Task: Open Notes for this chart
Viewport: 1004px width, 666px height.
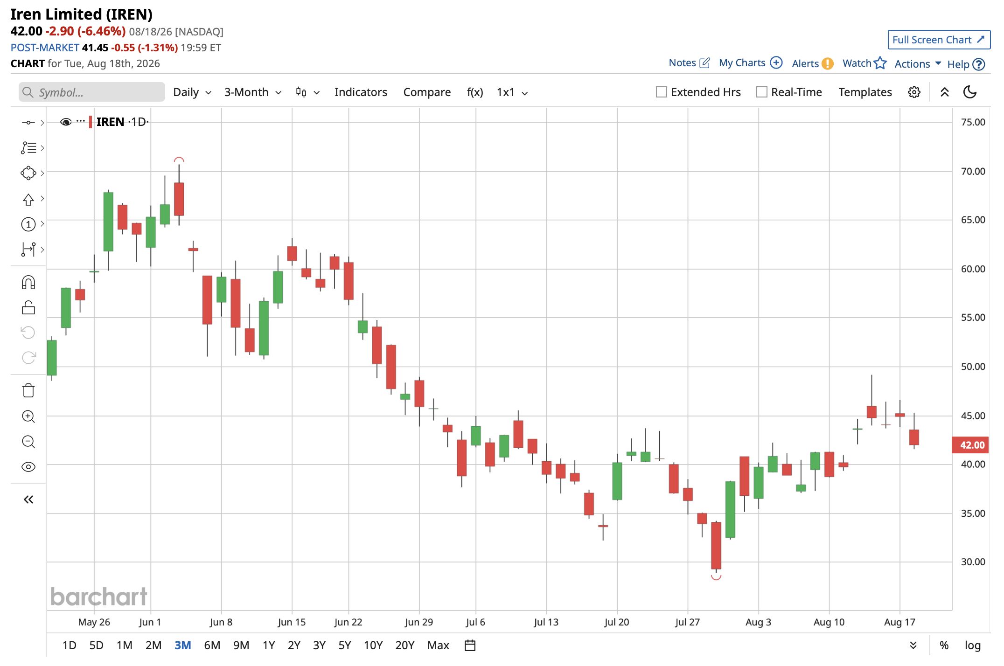Action: pos(689,63)
